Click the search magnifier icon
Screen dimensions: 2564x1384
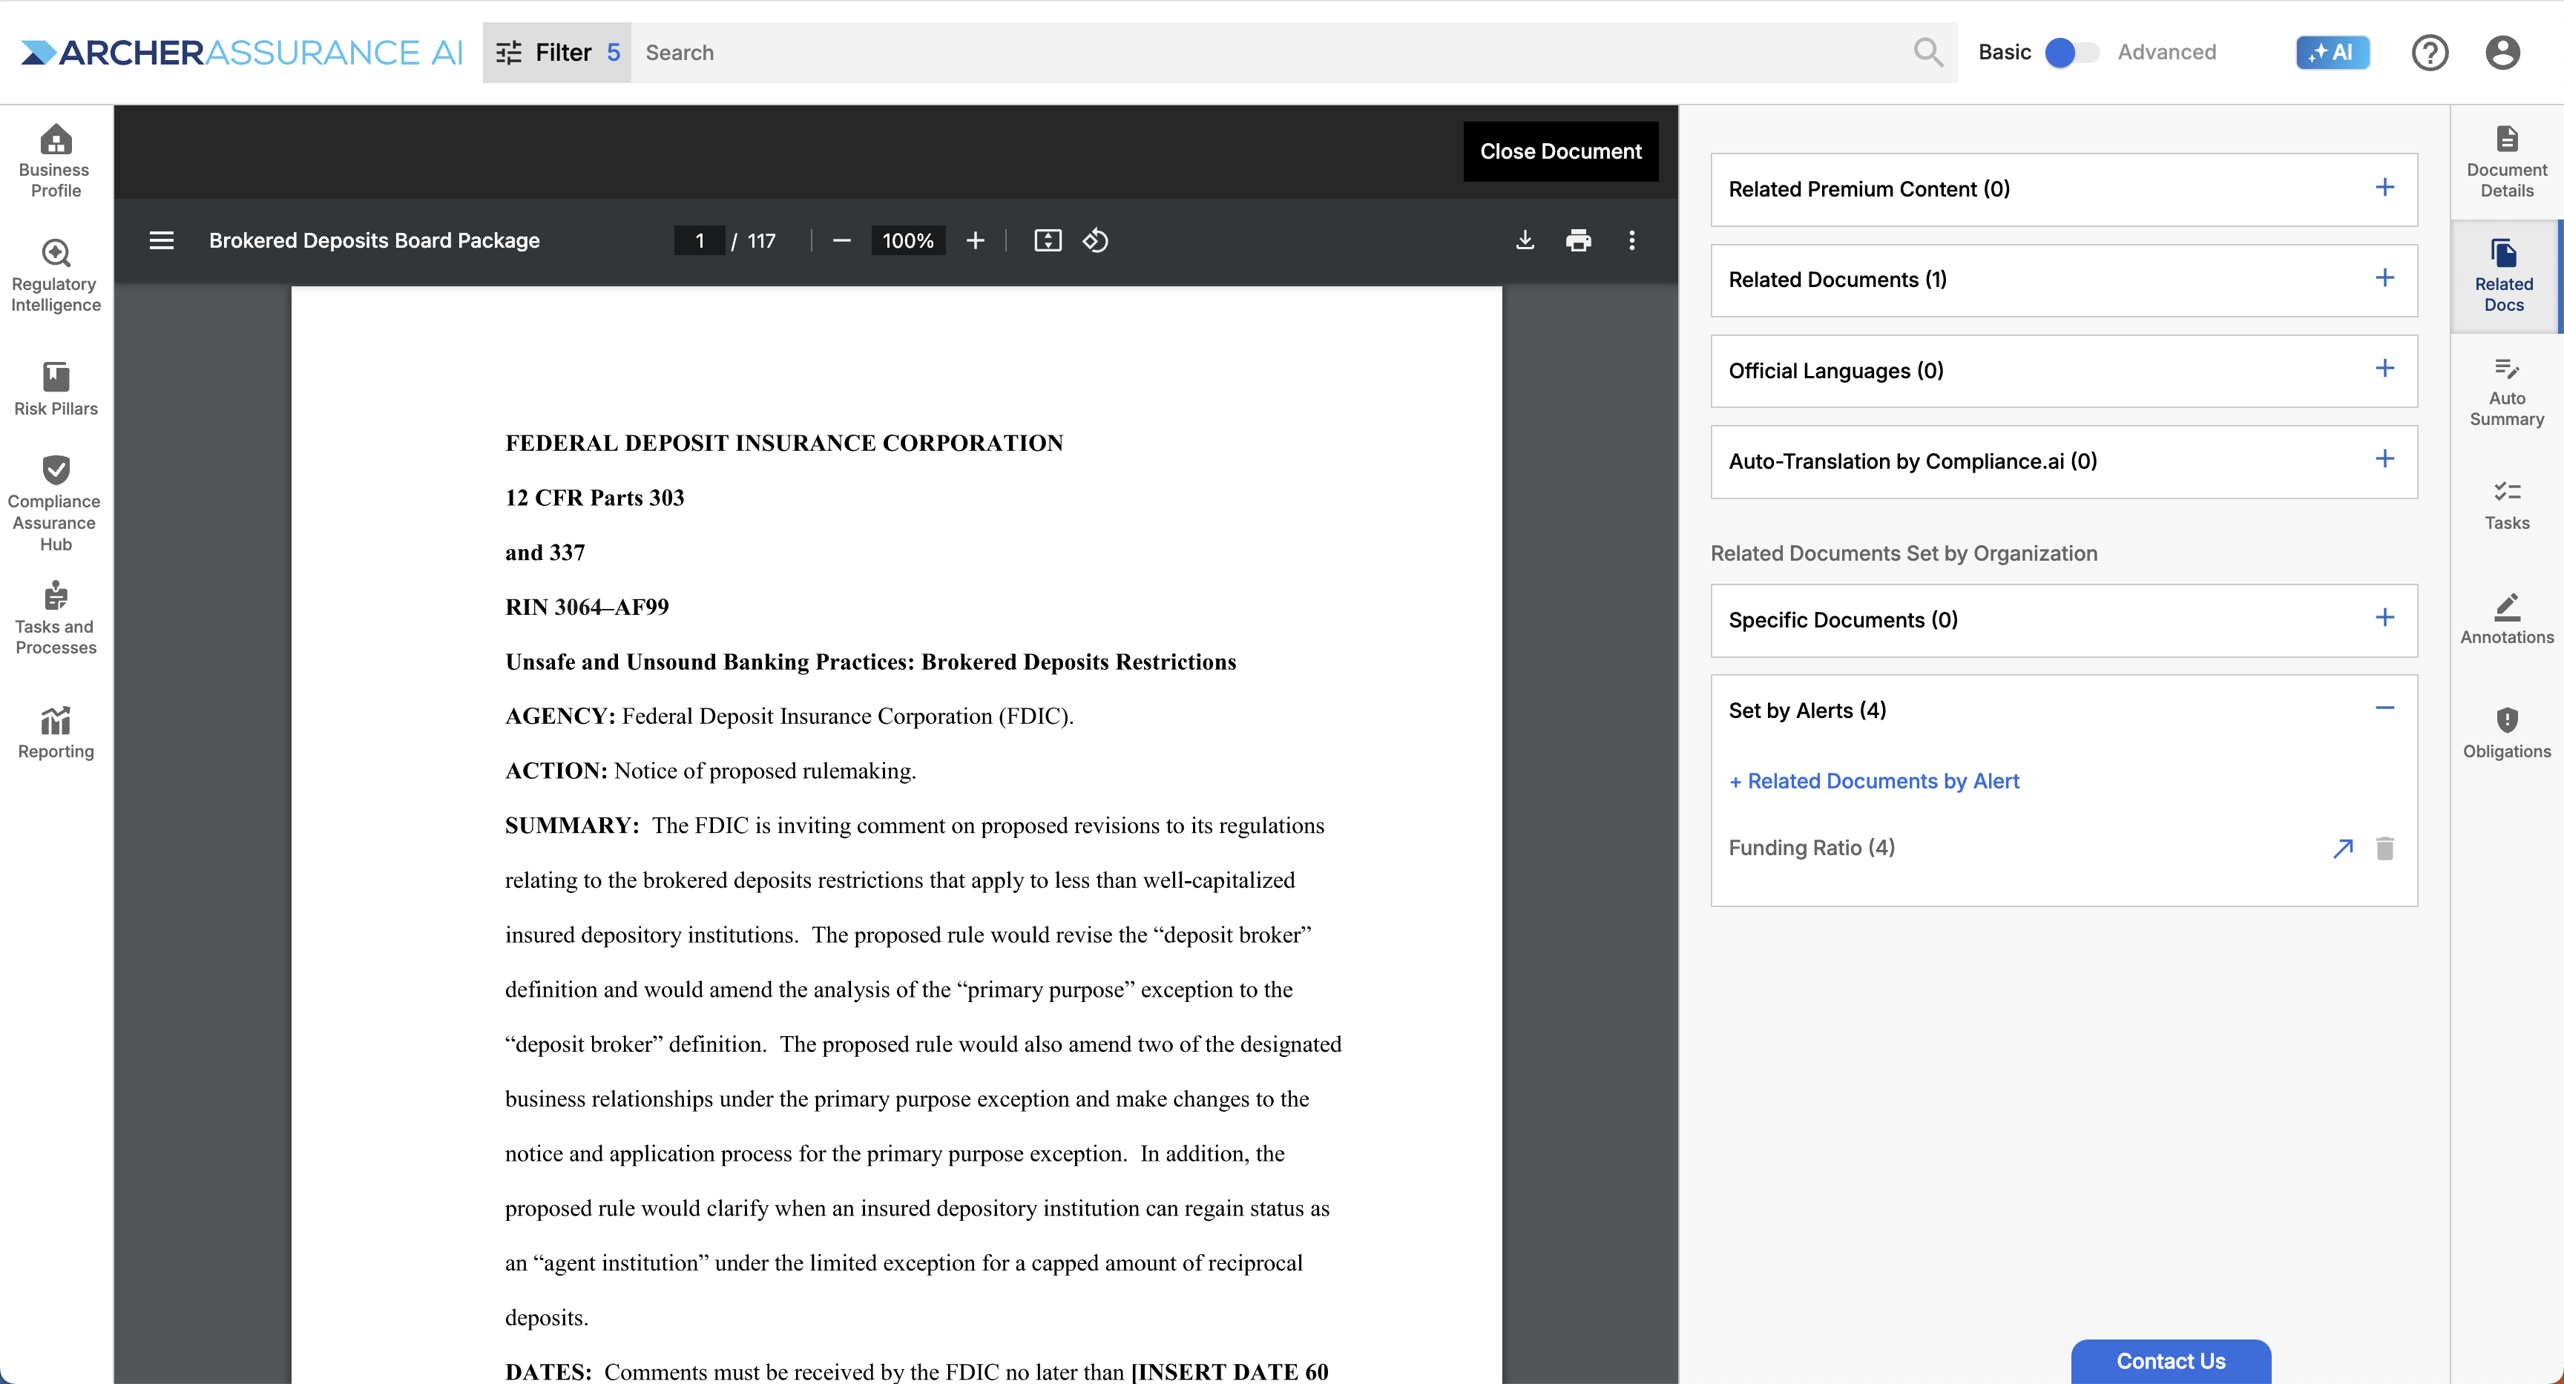point(1928,52)
